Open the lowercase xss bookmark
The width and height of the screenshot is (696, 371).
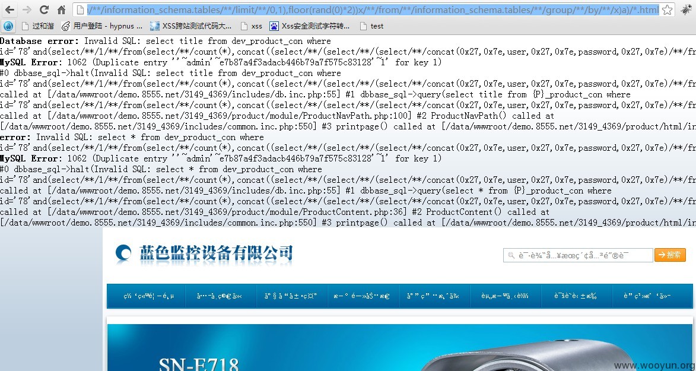[x=251, y=26]
